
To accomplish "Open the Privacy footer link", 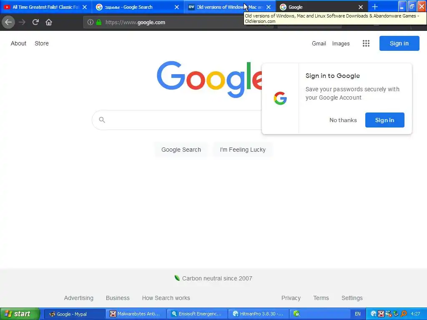I will (x=291, y=298).
